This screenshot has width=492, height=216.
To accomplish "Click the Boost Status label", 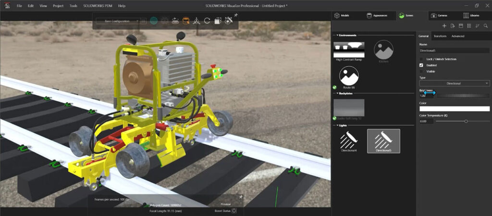I will click(x=222, y=211).
